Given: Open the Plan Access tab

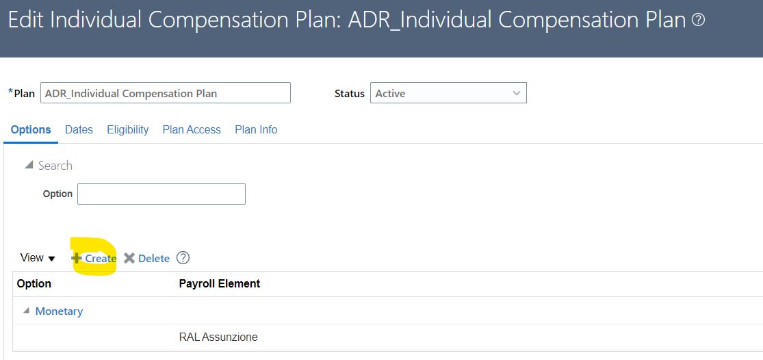Looking at the screenshot, I should pos(192,130).
